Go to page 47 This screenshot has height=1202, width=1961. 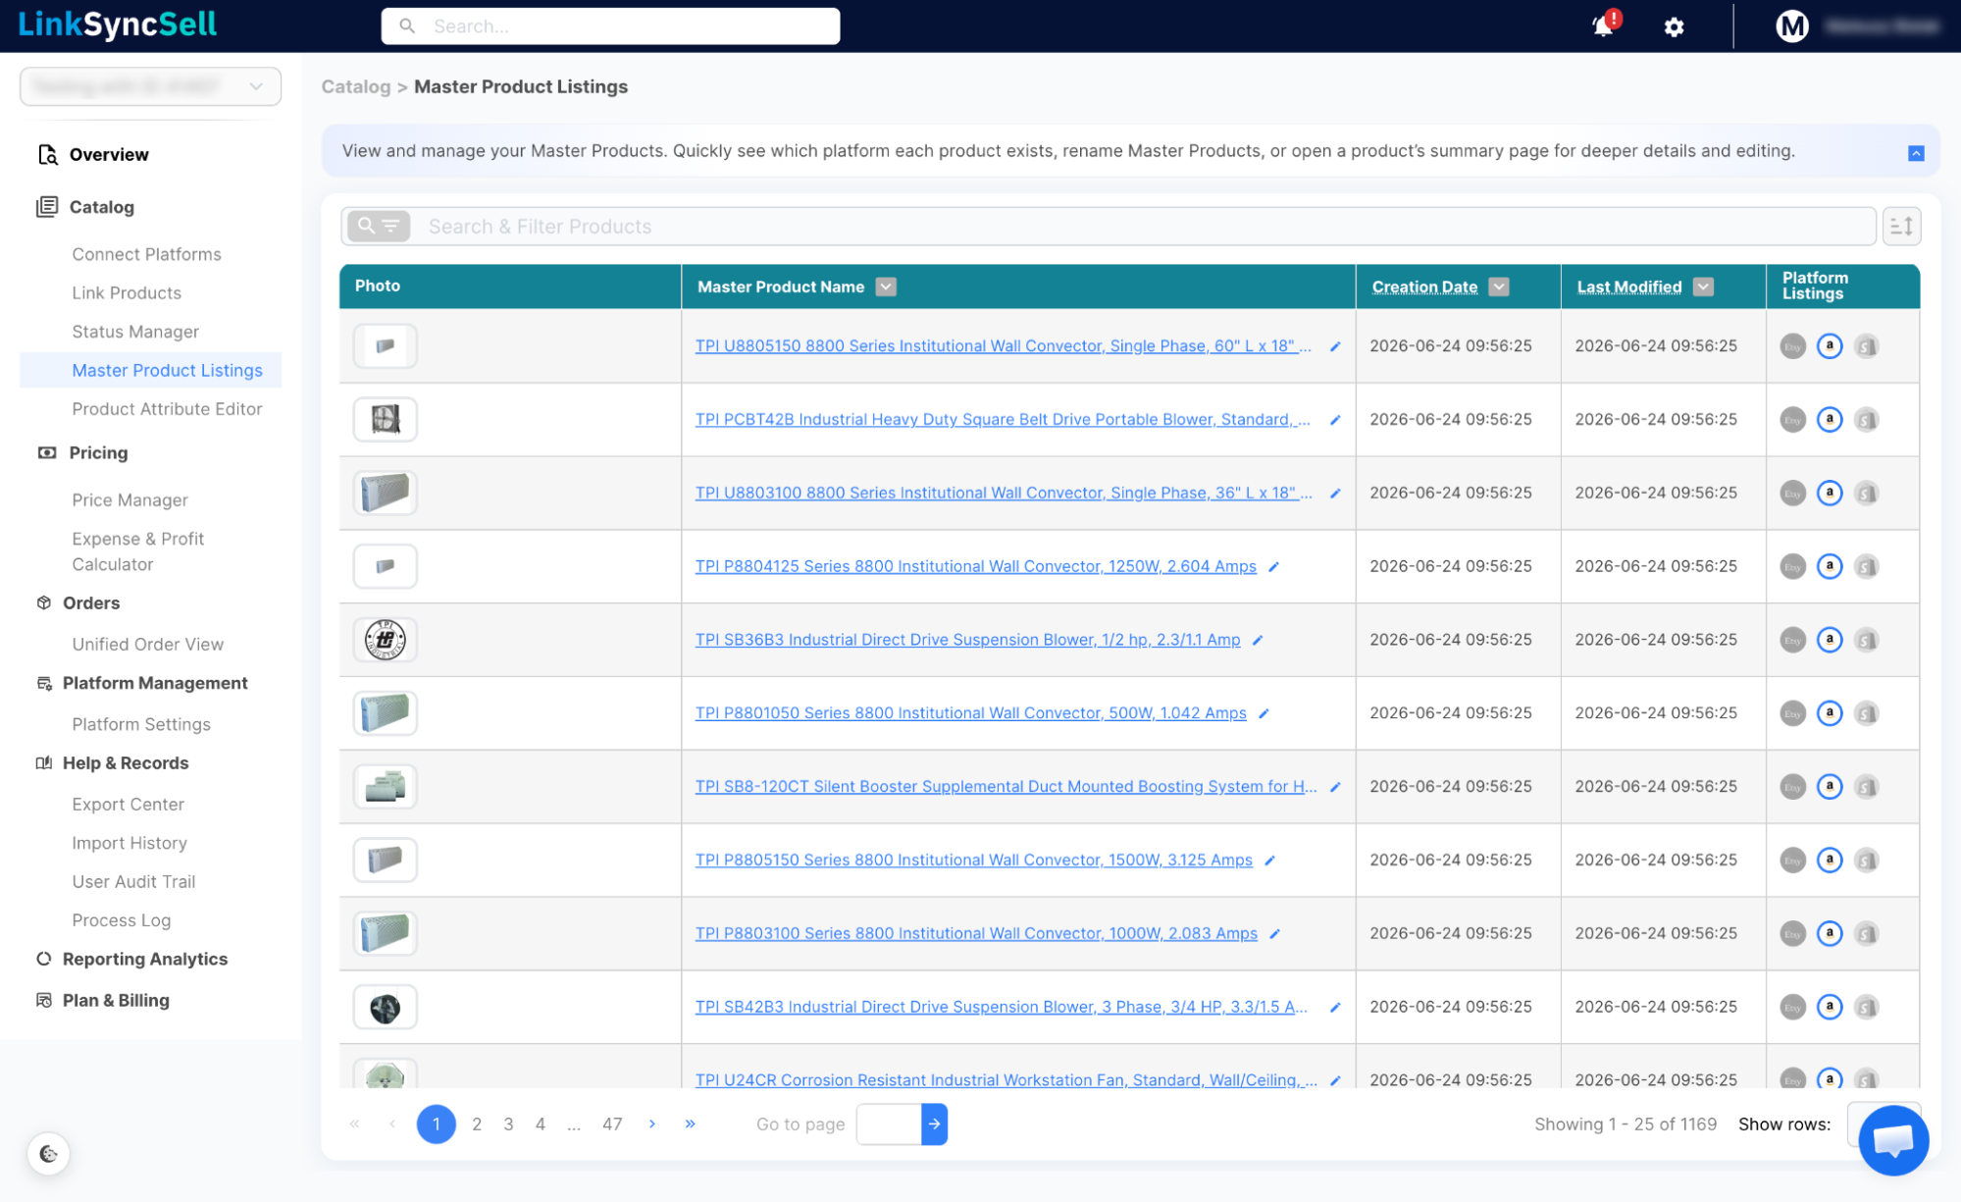[612, 1124]
